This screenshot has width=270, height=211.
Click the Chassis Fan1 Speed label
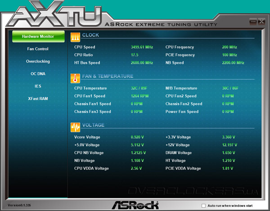point(92,104)
